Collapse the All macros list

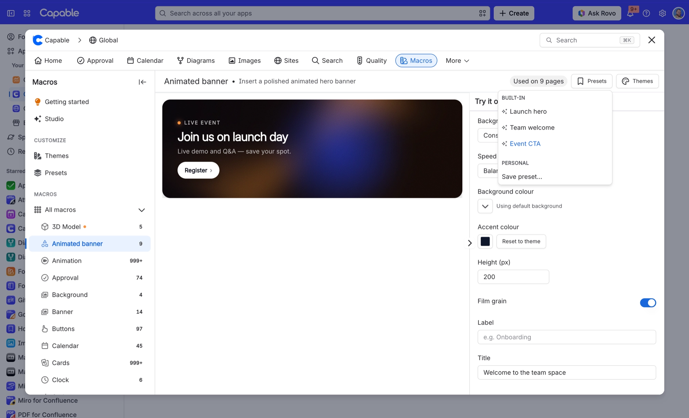pyautogui.click(x=141, y=210)
